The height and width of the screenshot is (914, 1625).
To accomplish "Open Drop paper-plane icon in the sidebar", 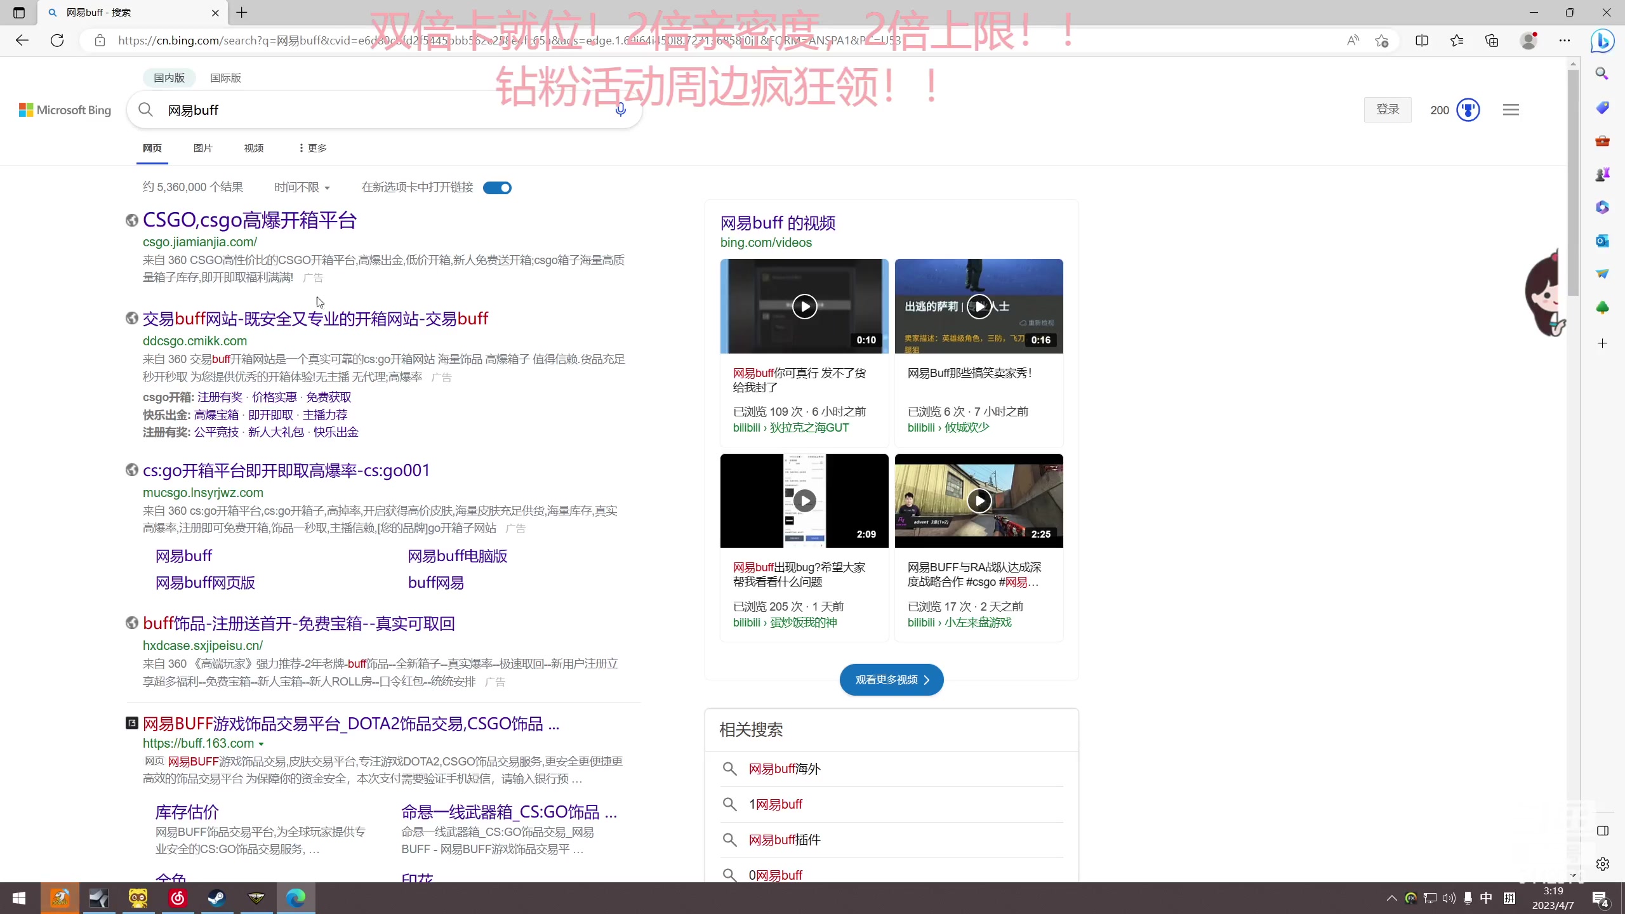I will [1602, 274].
